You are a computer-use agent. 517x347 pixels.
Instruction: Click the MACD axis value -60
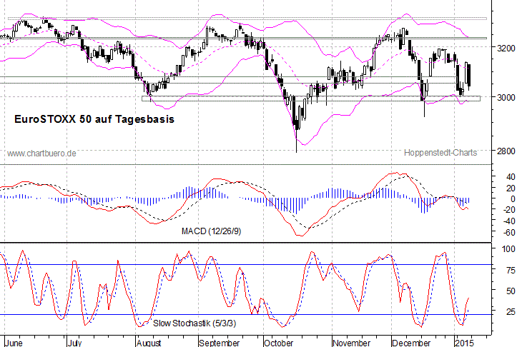pyautogui.click(x=509, y=233)
